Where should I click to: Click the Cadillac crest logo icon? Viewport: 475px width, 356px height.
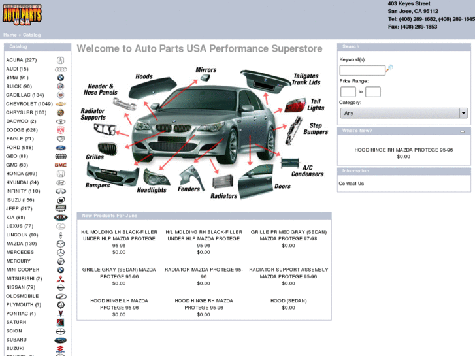coord(61,95)
